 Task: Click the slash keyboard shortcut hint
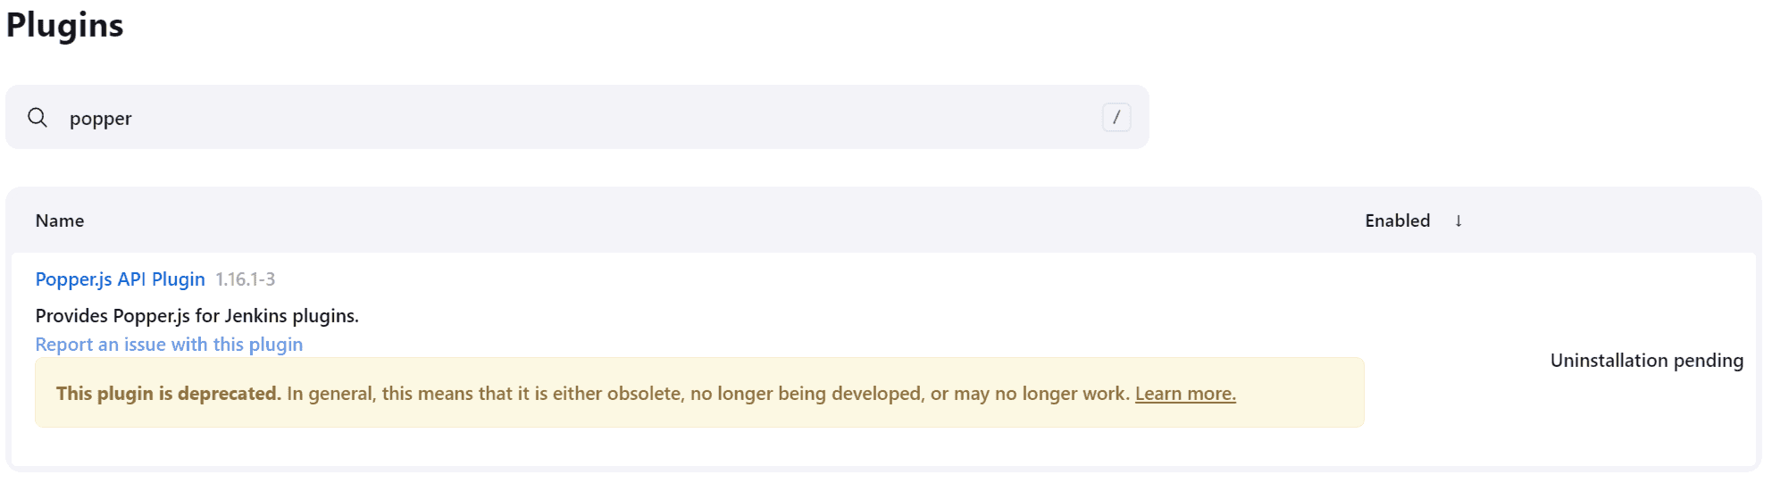pos(1116,118)
